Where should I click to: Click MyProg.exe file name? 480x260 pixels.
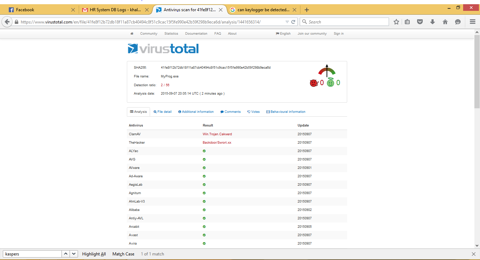[170, 76]
